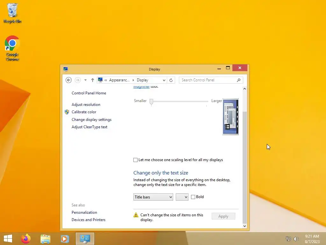Click the warning triangle icon
The width and height of the screenshot is (326, 245).
tap(136, 215)
